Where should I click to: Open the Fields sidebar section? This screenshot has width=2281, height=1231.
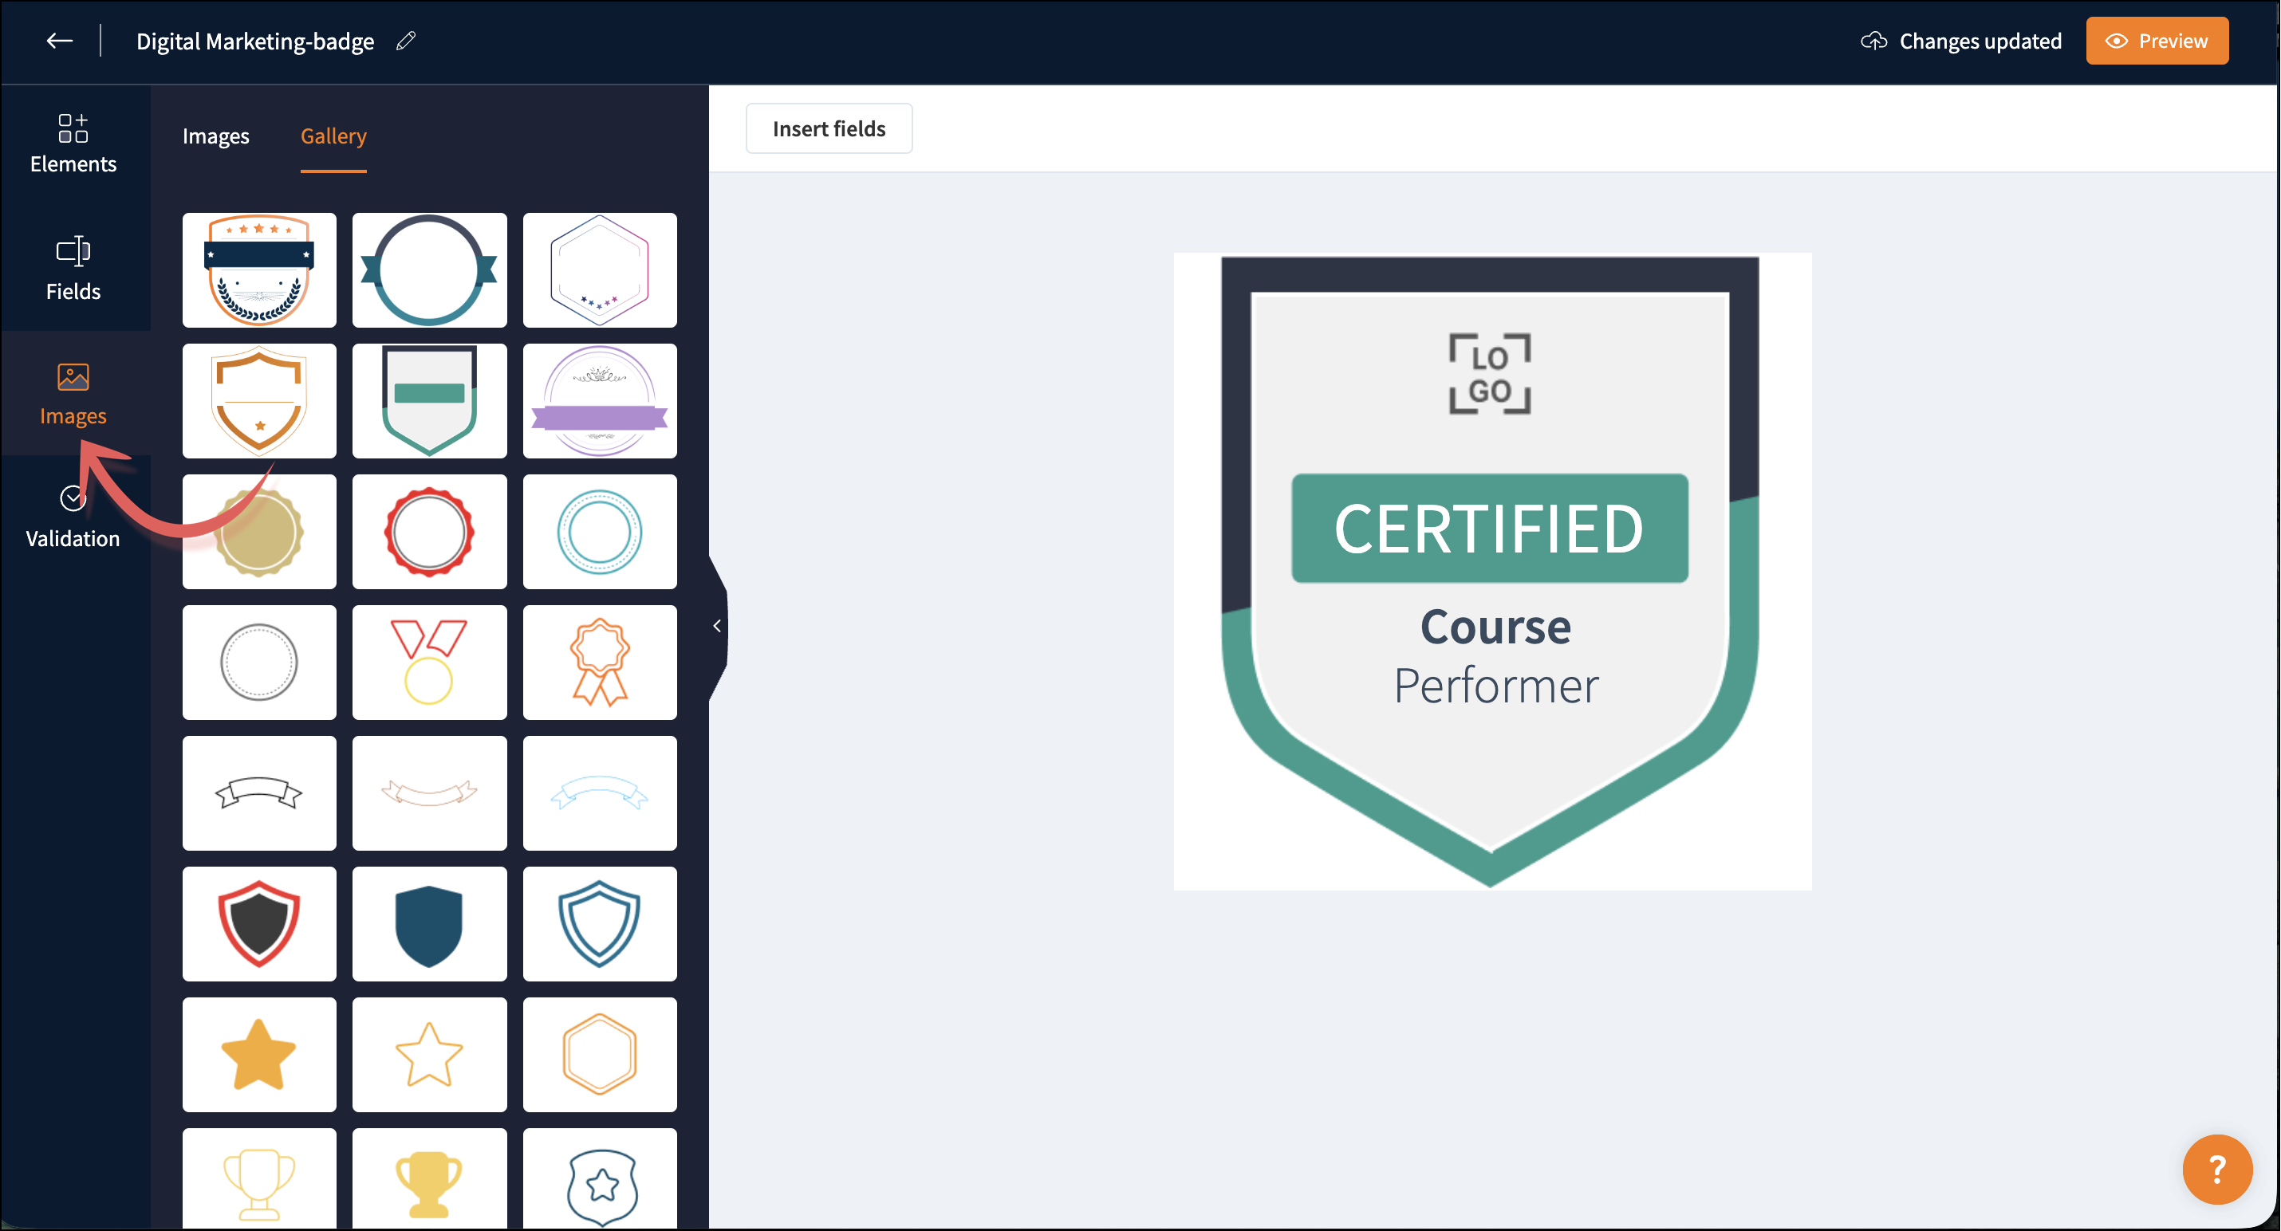point(73,267)
